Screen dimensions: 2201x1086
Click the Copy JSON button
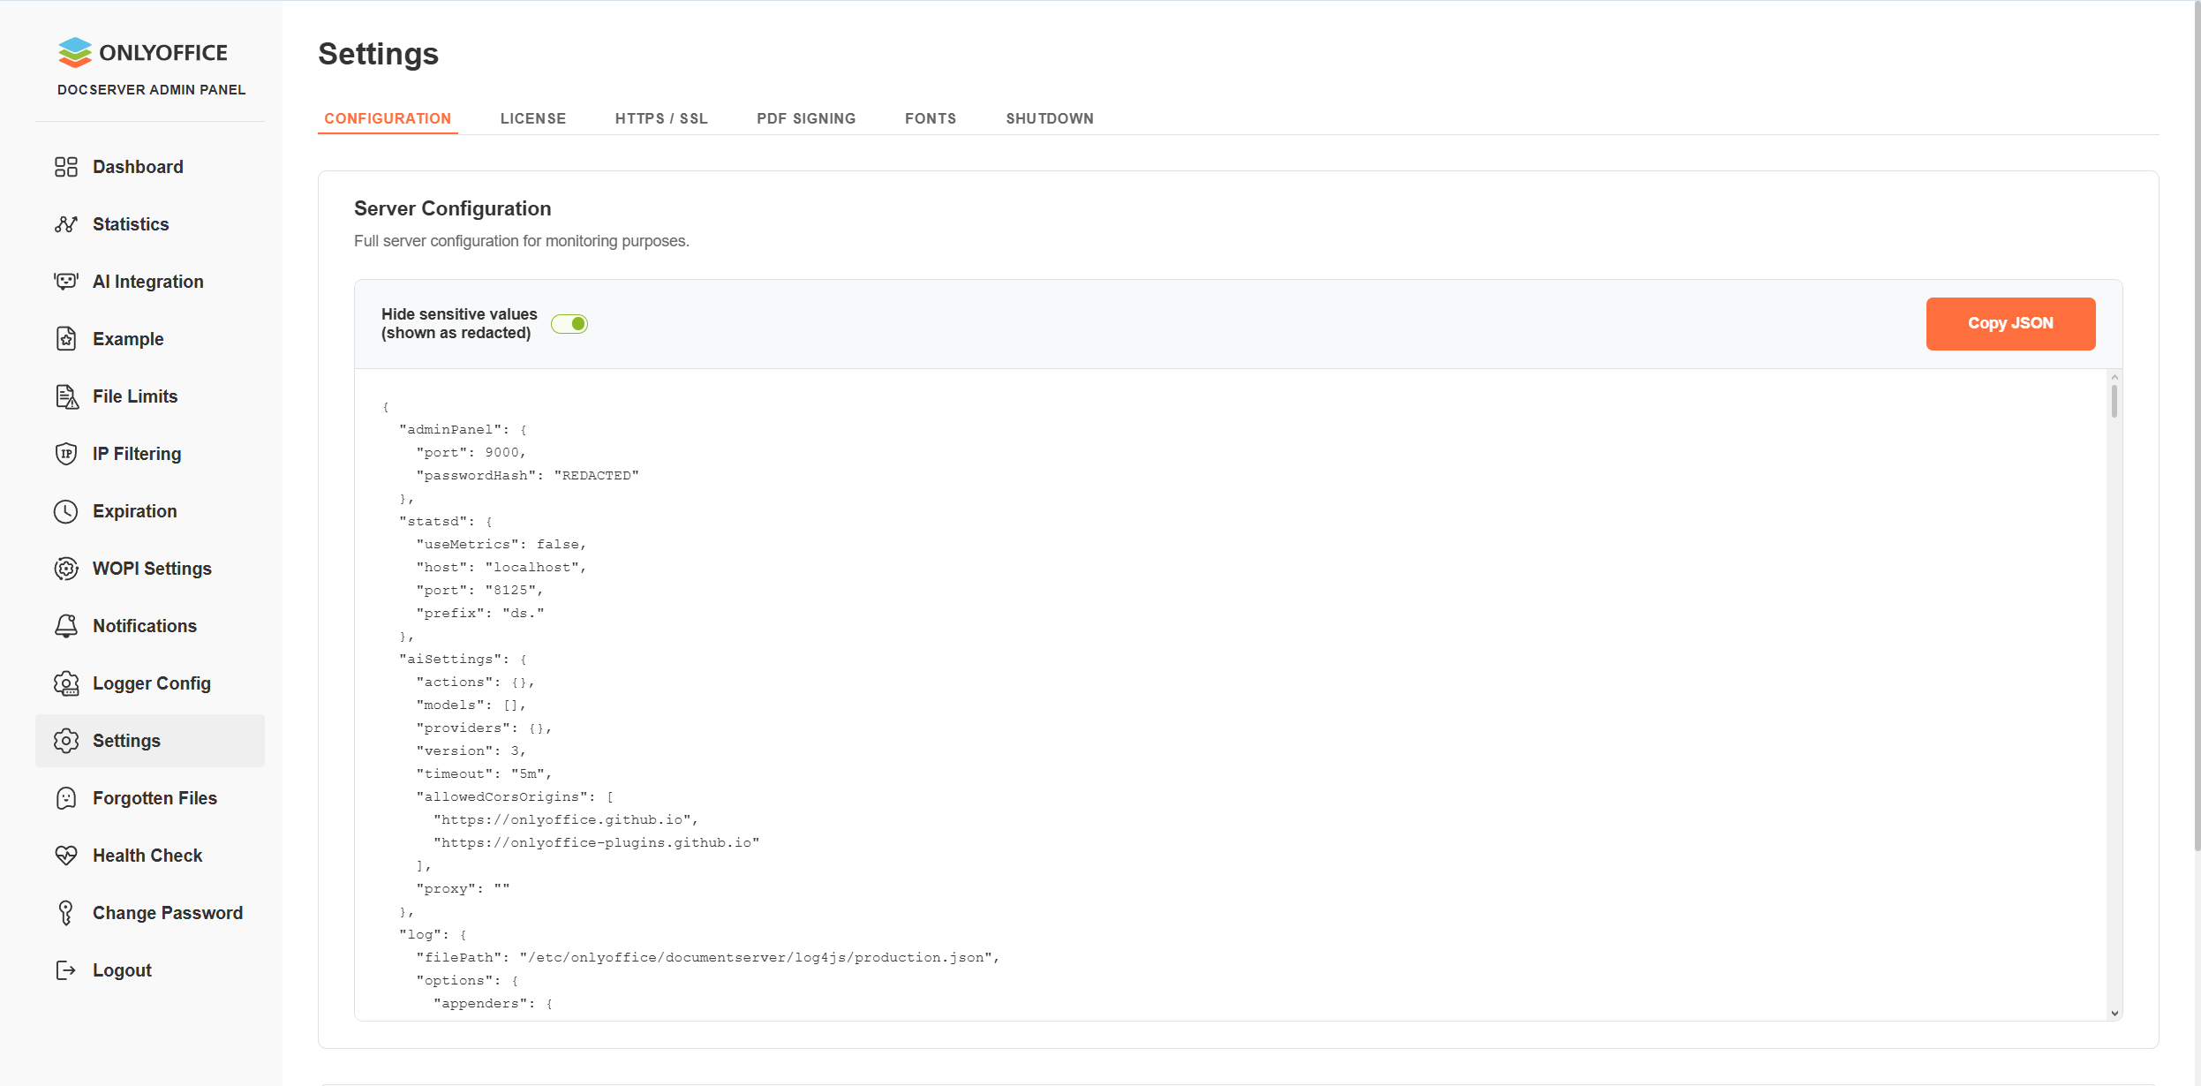click(2010, 323)
